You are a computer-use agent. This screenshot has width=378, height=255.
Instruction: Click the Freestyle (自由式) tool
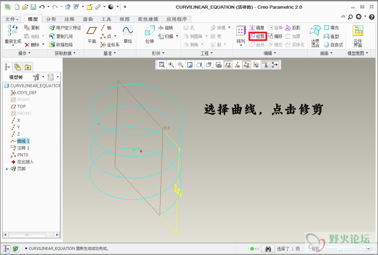333,45
